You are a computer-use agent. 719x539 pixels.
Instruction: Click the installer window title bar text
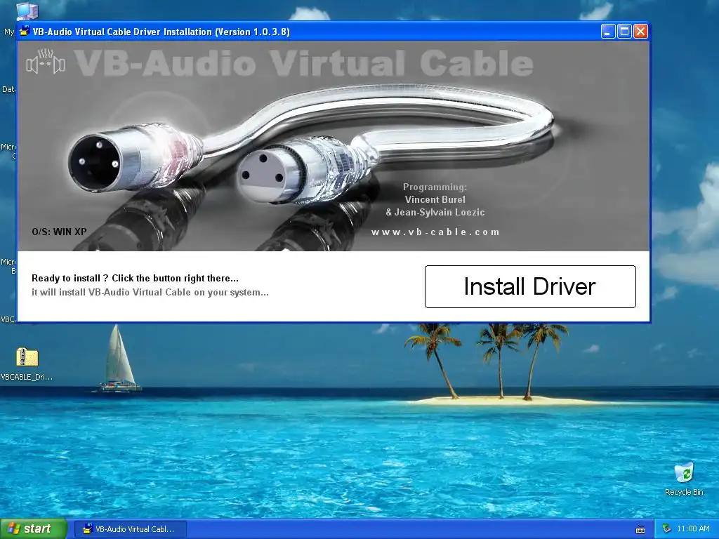click(161, 32)
